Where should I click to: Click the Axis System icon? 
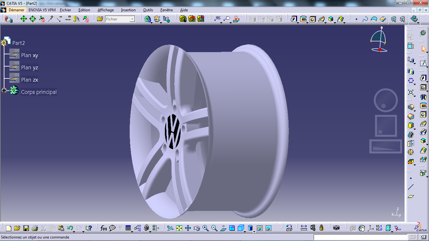coord(371,228)
